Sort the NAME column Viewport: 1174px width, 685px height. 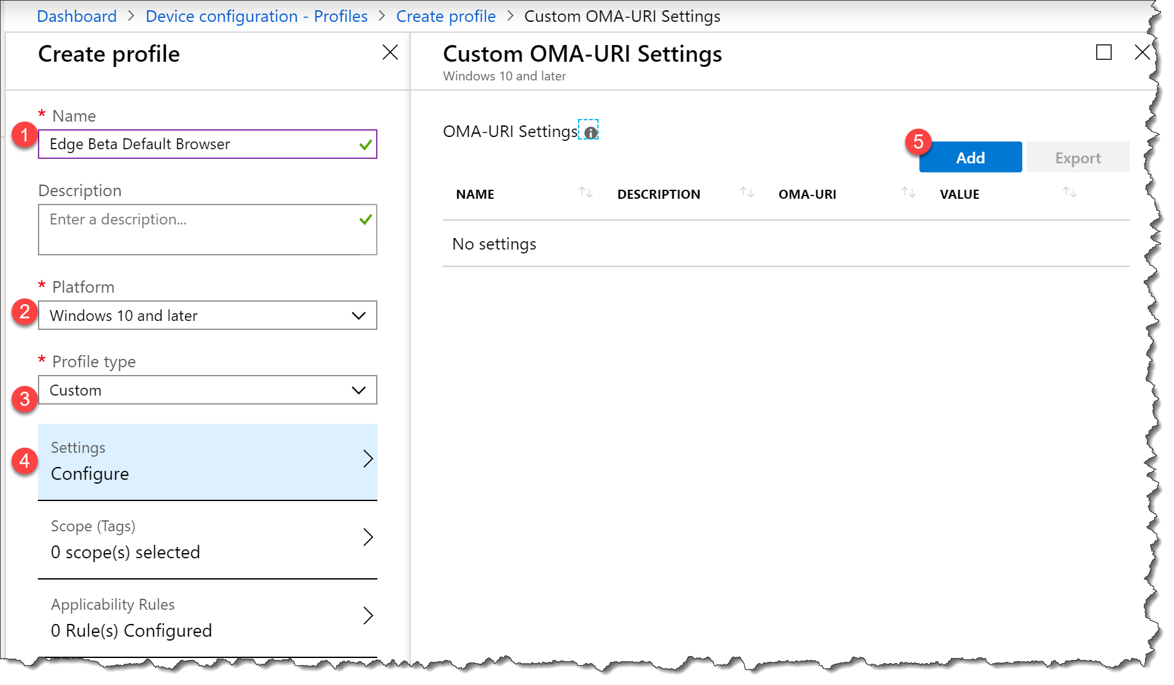[x=586, y=192]
